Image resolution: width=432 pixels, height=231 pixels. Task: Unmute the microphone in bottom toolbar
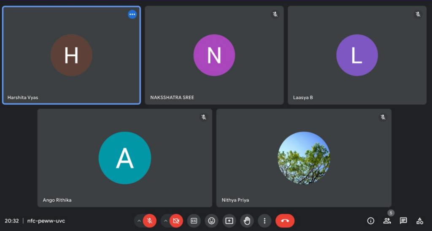(149, 220)
